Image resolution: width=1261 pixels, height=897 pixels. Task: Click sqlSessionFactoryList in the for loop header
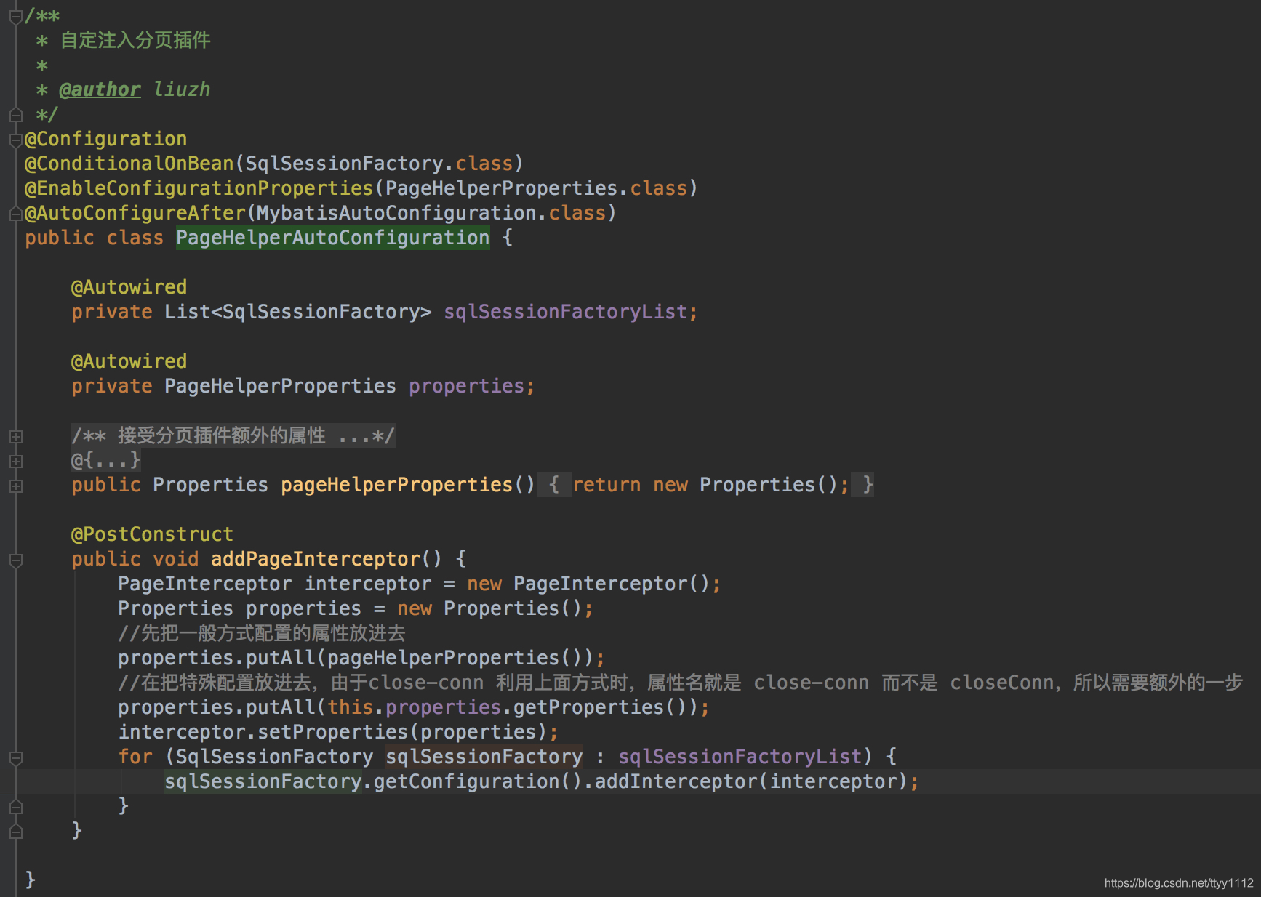pos(740,757)
